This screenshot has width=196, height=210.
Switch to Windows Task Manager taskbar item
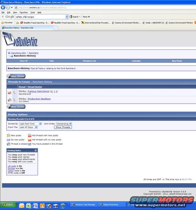click(84, 205)
